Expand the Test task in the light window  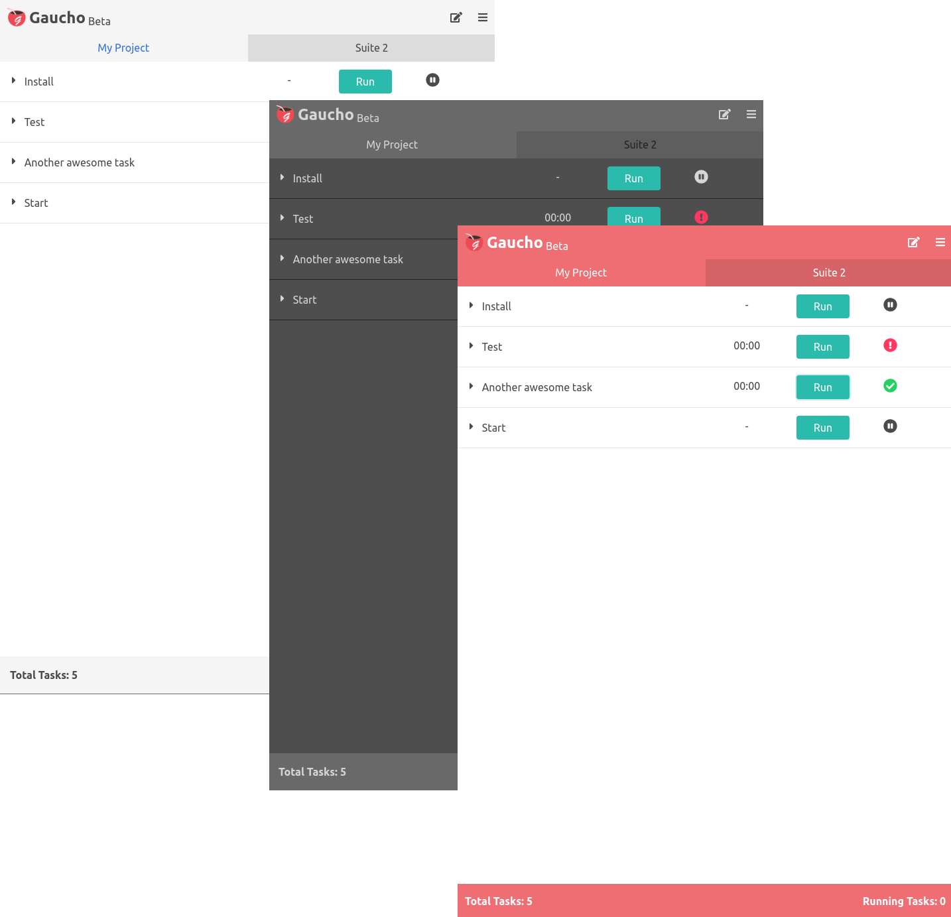tap(13, 121)
